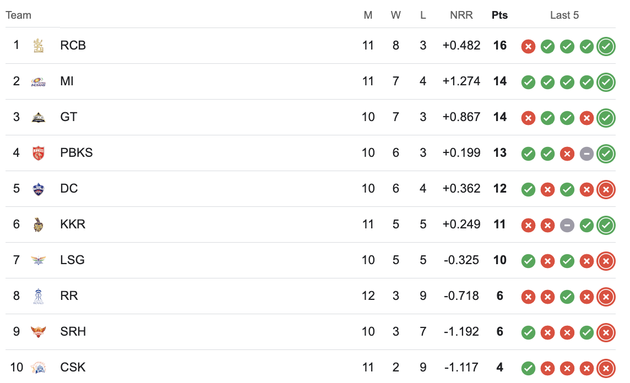The height and width of the screenshot is (383, 630).
Task: Click the Sunrisers Hyderabad logo
Action: coord(38,332)
